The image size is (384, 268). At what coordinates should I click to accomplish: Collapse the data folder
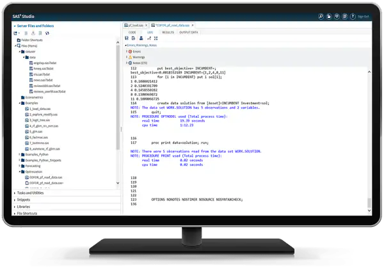click(x=24, y=58)
